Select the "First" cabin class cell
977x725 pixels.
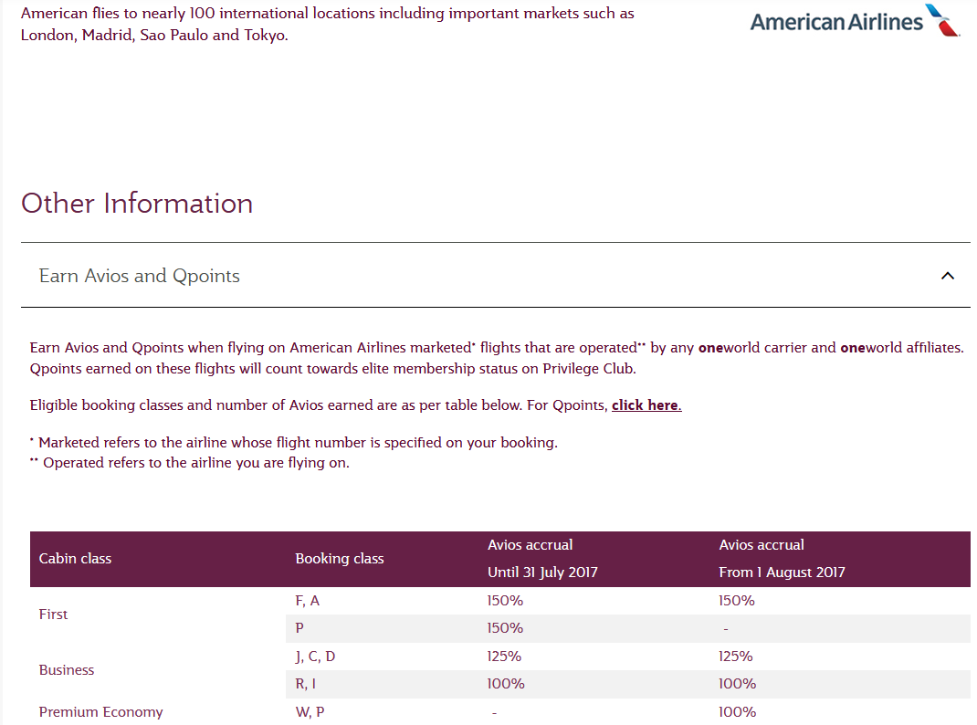[x=53, y=615]
